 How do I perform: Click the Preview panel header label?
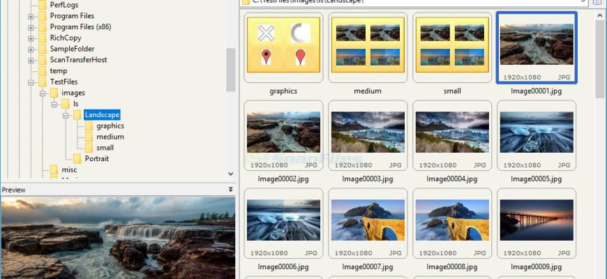coord(13,190)
